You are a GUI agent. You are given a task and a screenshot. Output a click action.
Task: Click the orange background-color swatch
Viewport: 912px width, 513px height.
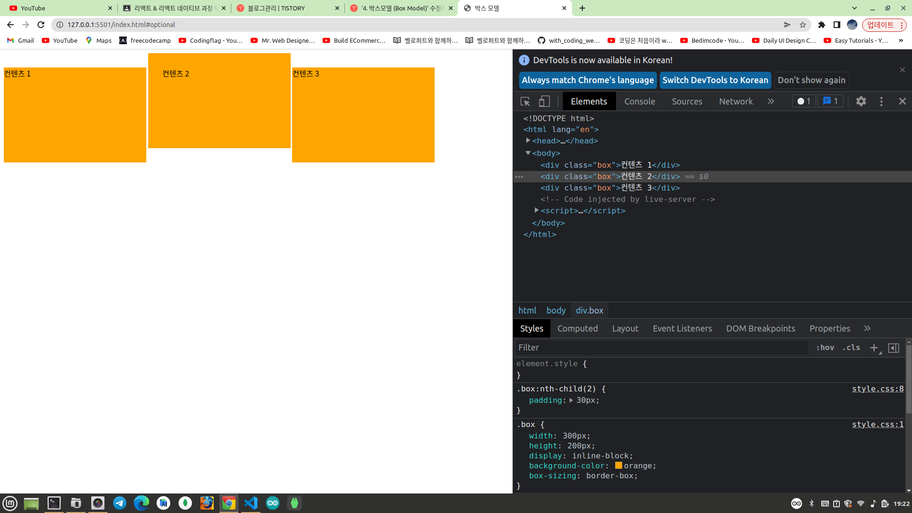click(618, 465)
